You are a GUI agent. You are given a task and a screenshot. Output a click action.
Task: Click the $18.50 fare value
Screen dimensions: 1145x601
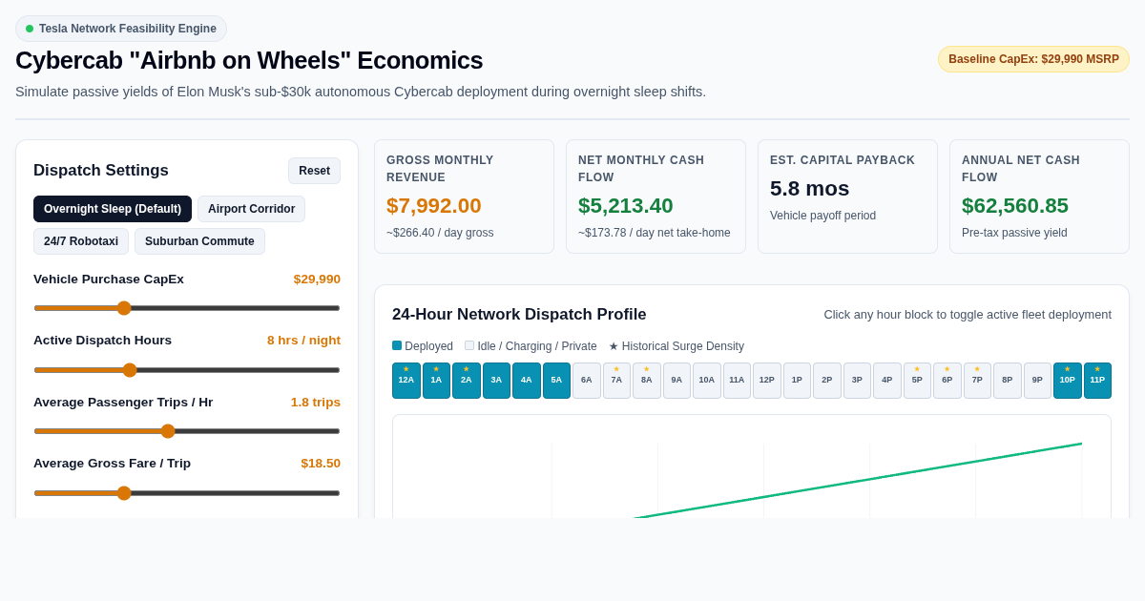(x=321, y=464)
